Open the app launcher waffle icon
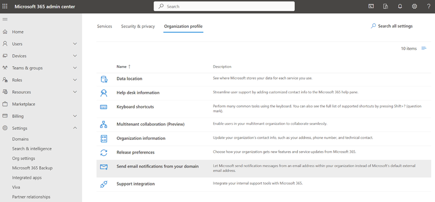Image resolution: width=435 pixels, height=202 pixels. point(5,7)
